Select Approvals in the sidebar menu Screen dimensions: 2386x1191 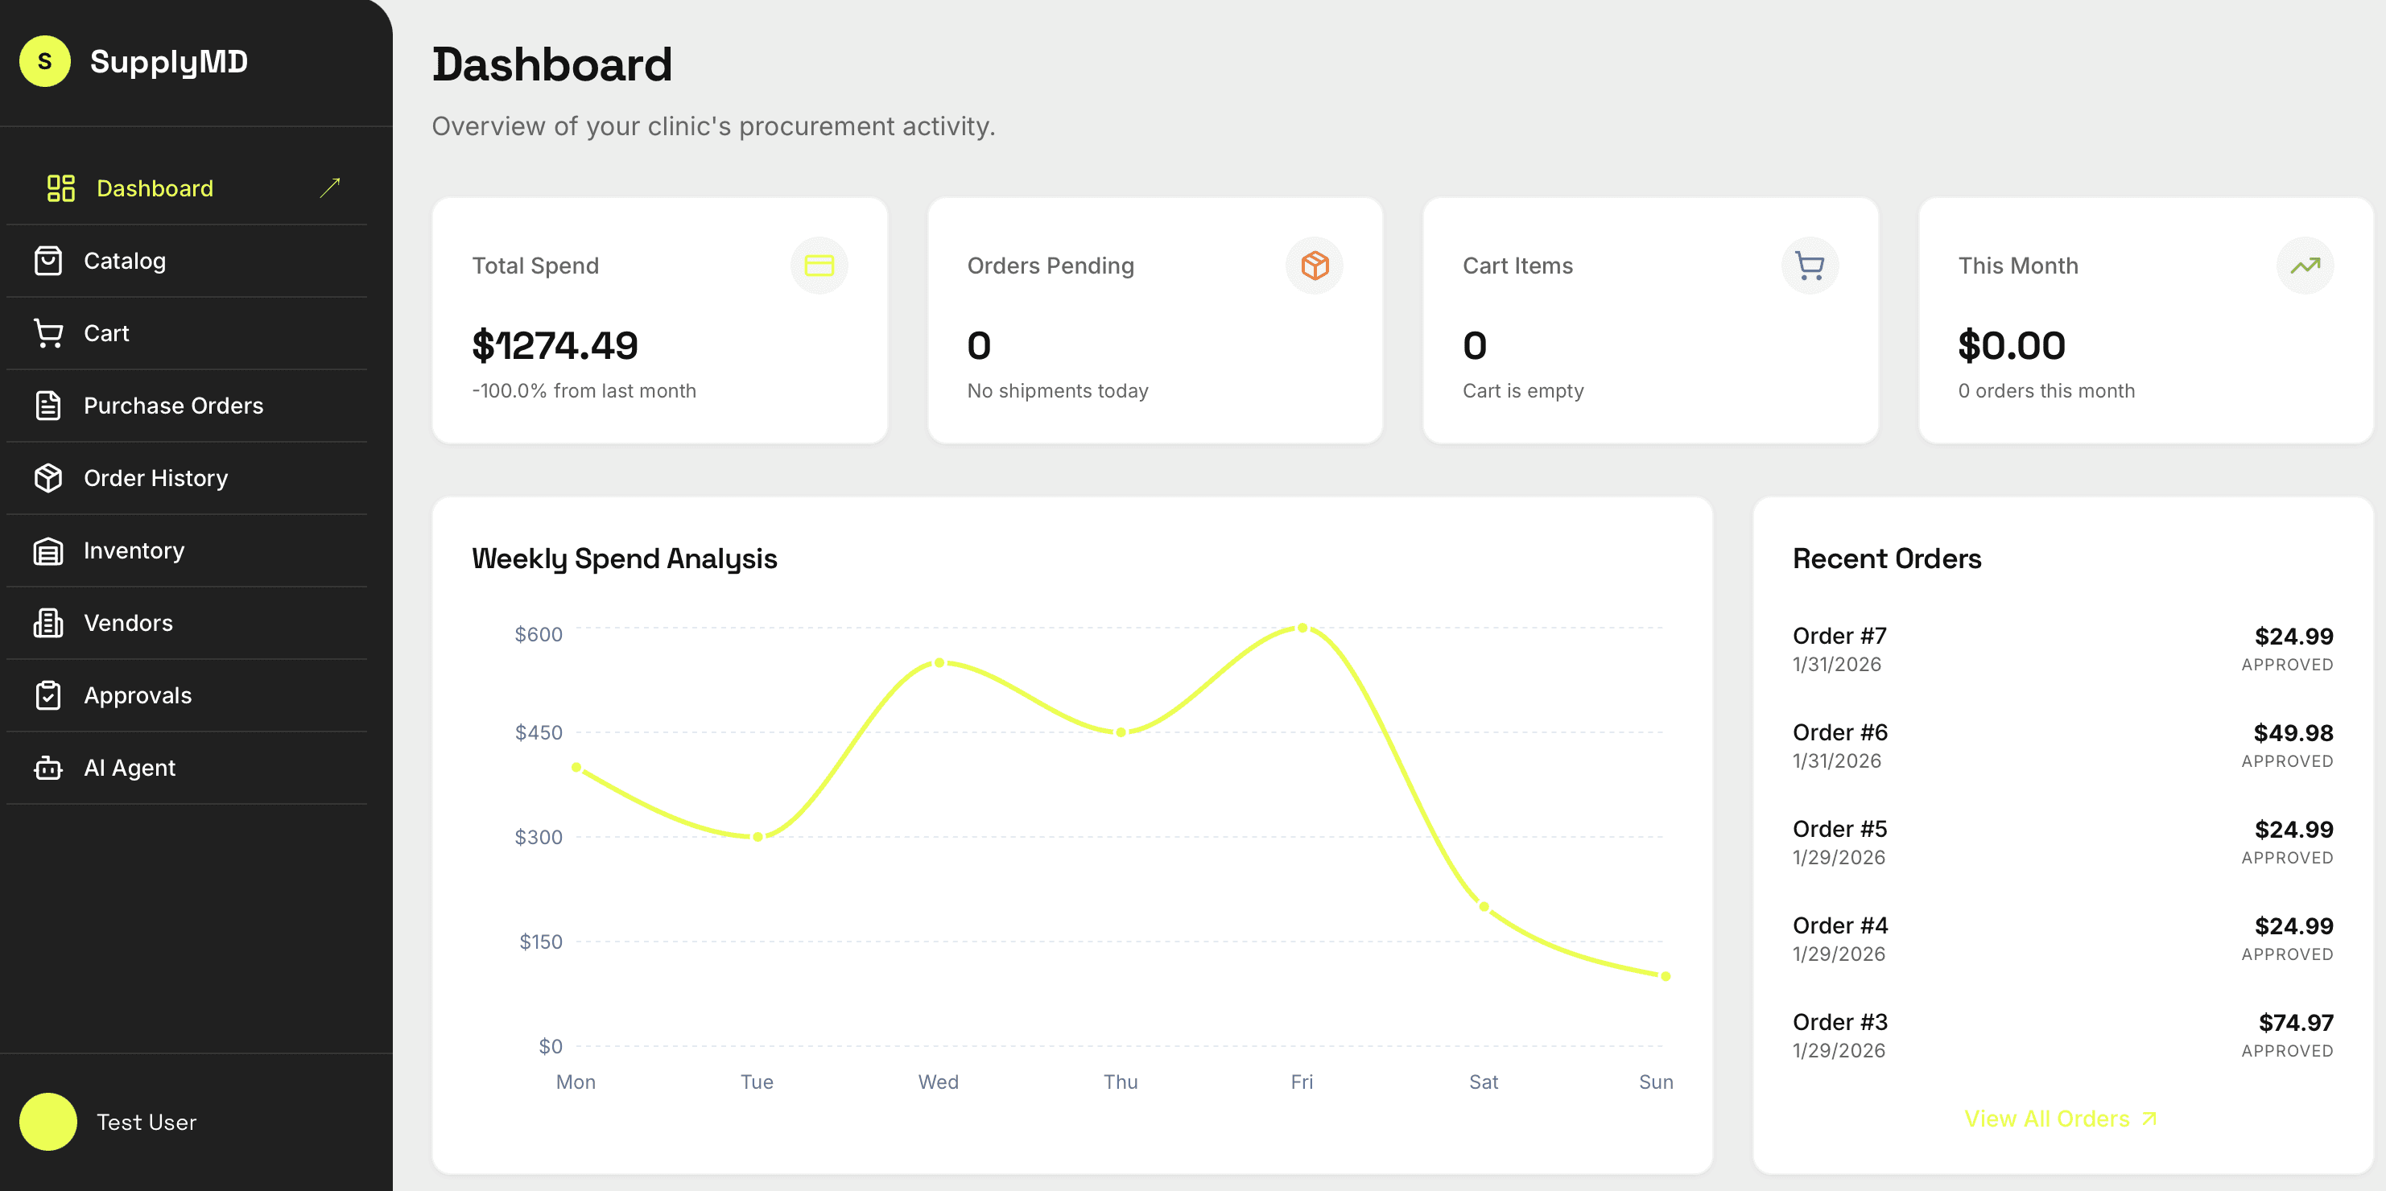coord(138,694)
